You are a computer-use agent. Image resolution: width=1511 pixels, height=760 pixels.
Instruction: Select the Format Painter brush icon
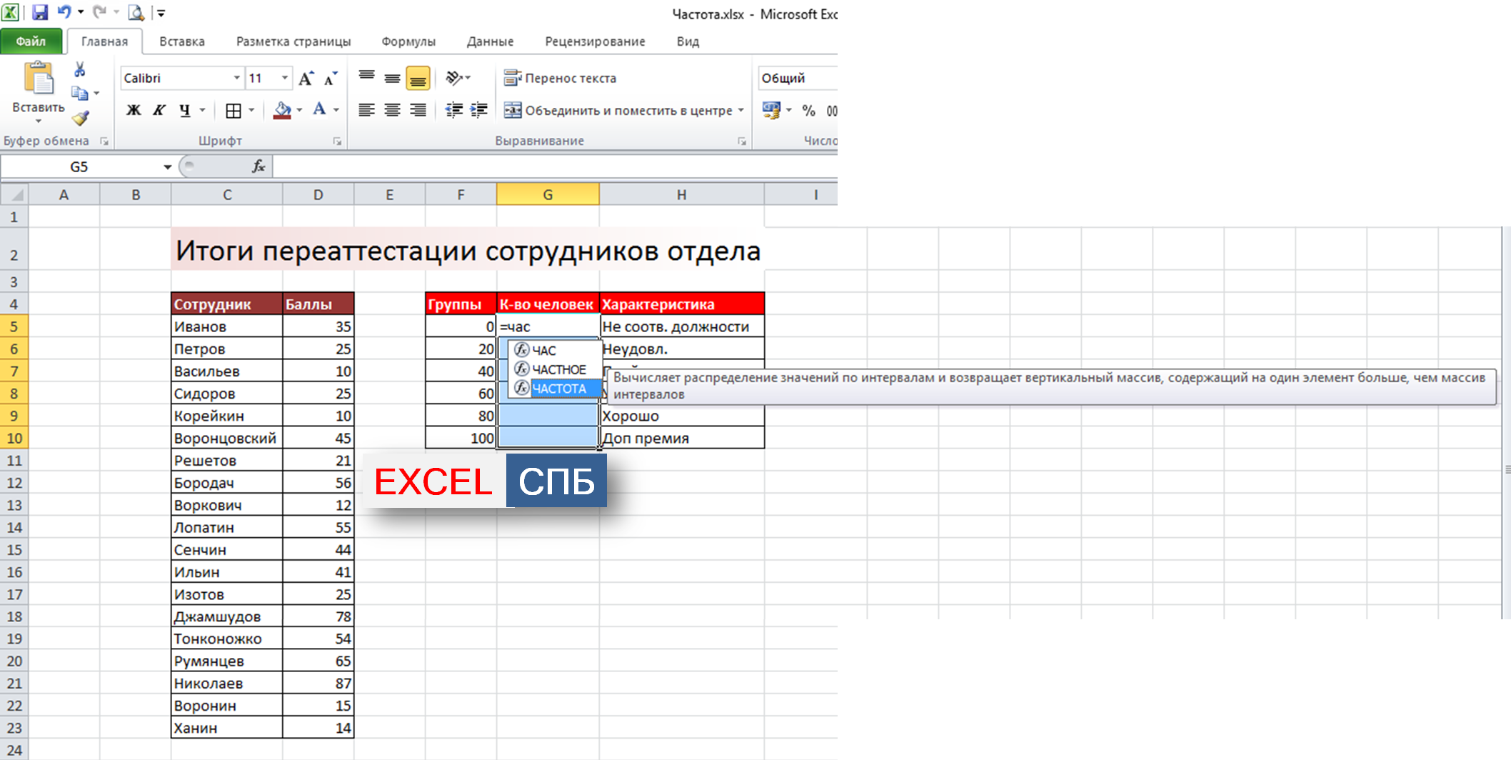[80, 118]
